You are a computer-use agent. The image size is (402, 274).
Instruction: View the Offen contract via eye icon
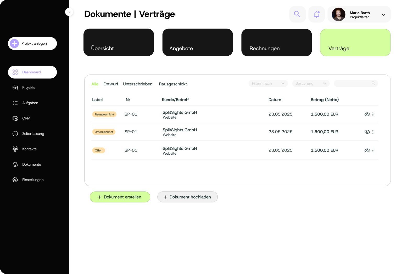(367, 150)
